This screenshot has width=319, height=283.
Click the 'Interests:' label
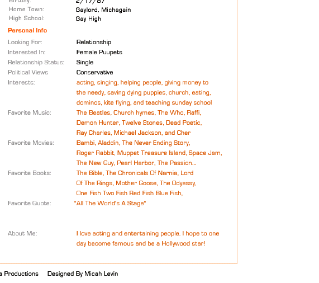[21, 82]
